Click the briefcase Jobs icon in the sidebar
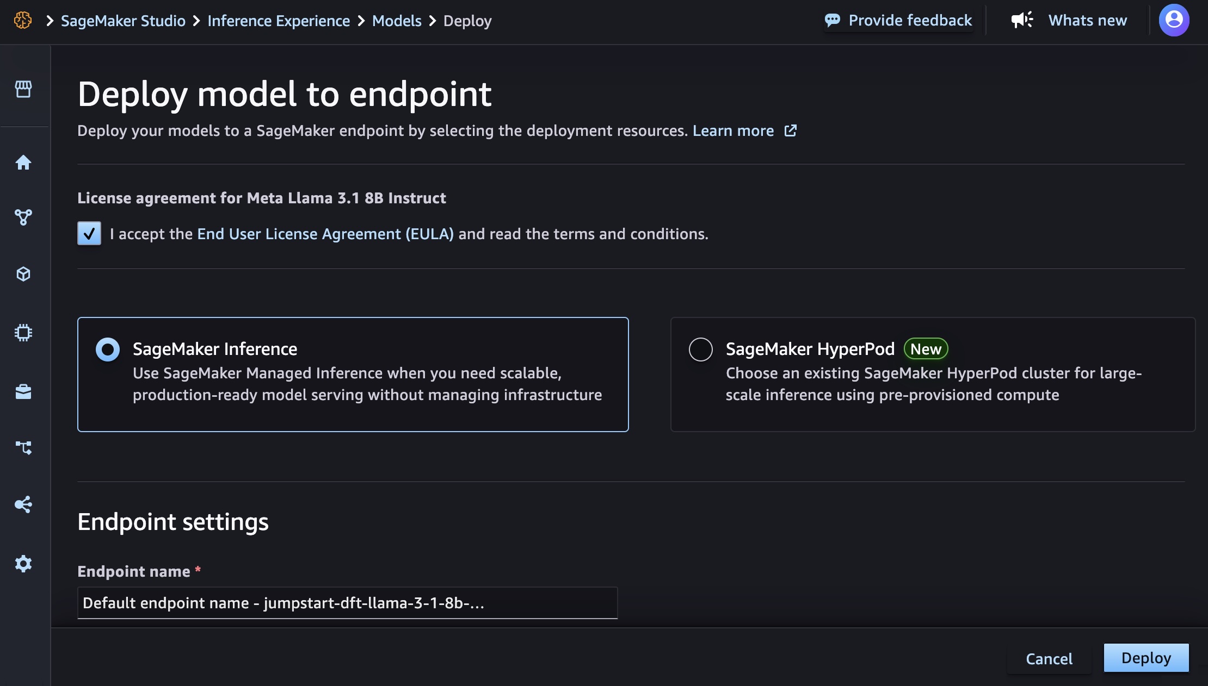This screenshot has height=686, width=1208. click(x=23, y=391)
